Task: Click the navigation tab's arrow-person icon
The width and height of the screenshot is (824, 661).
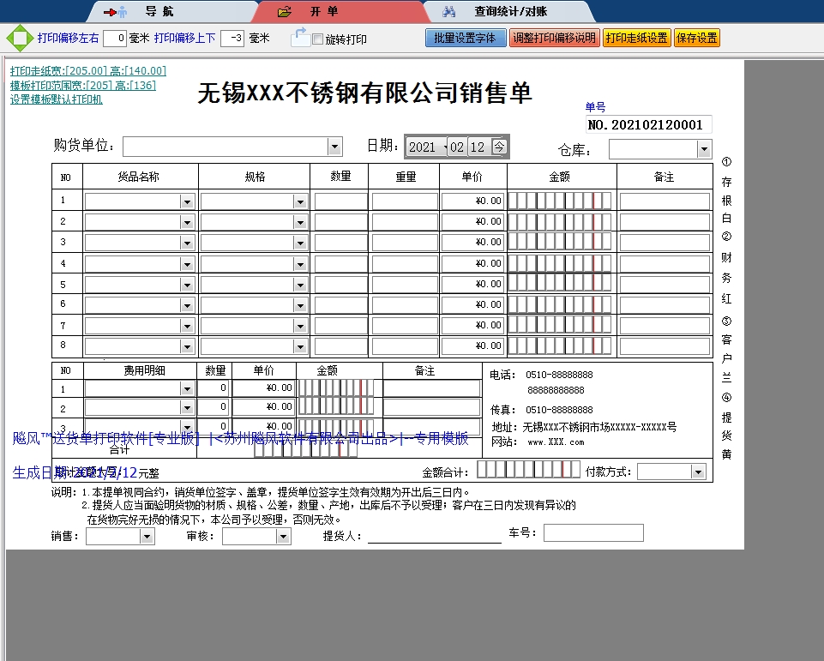Action: (115, 12)
